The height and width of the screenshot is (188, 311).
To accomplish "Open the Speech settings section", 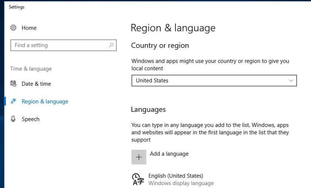I will pos(31,119).
